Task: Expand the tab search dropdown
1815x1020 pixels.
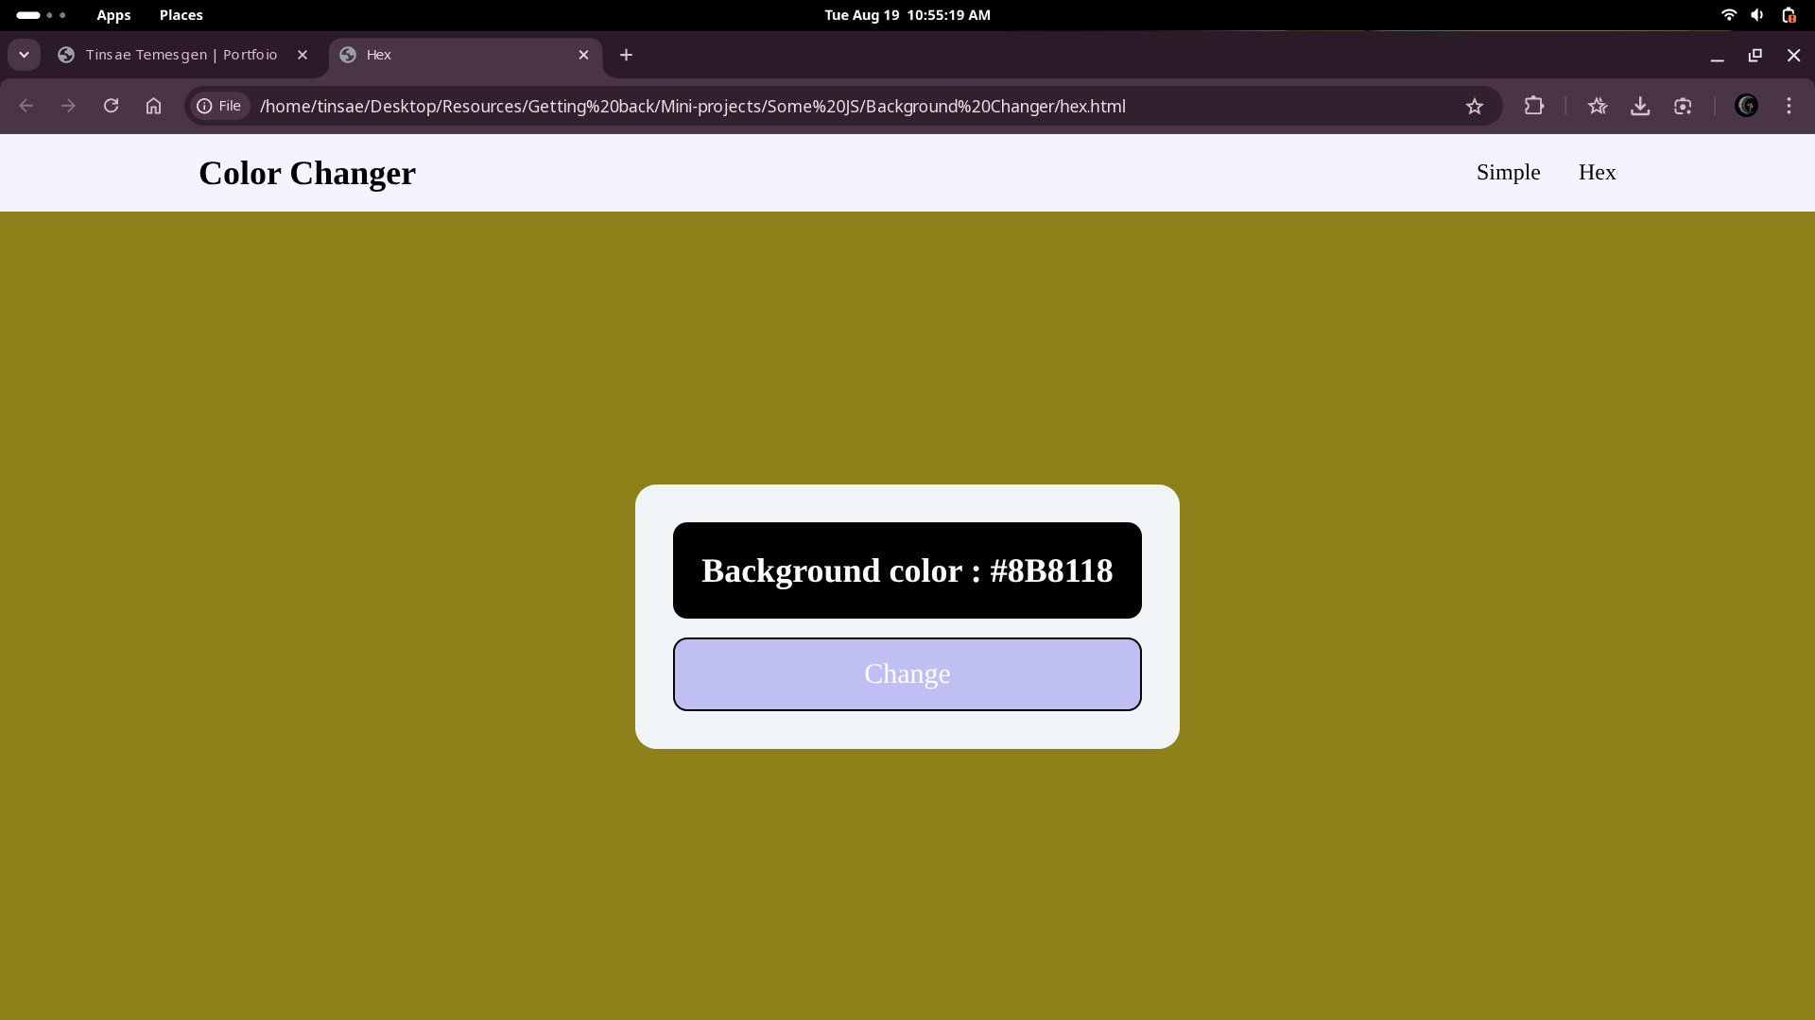Action: [24, 55]
